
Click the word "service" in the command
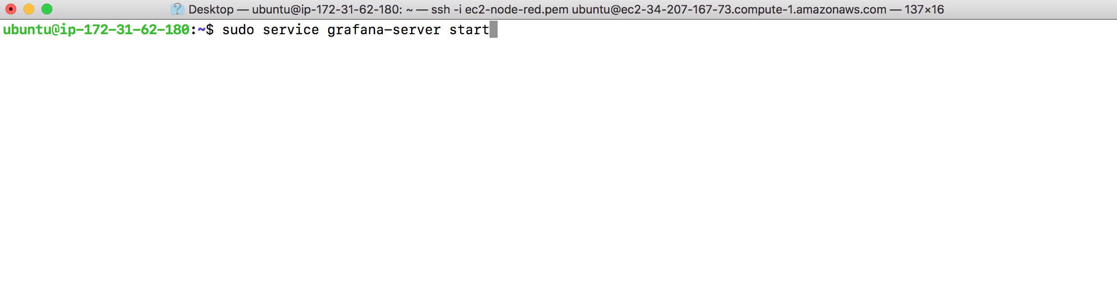(x=291, y=30)
